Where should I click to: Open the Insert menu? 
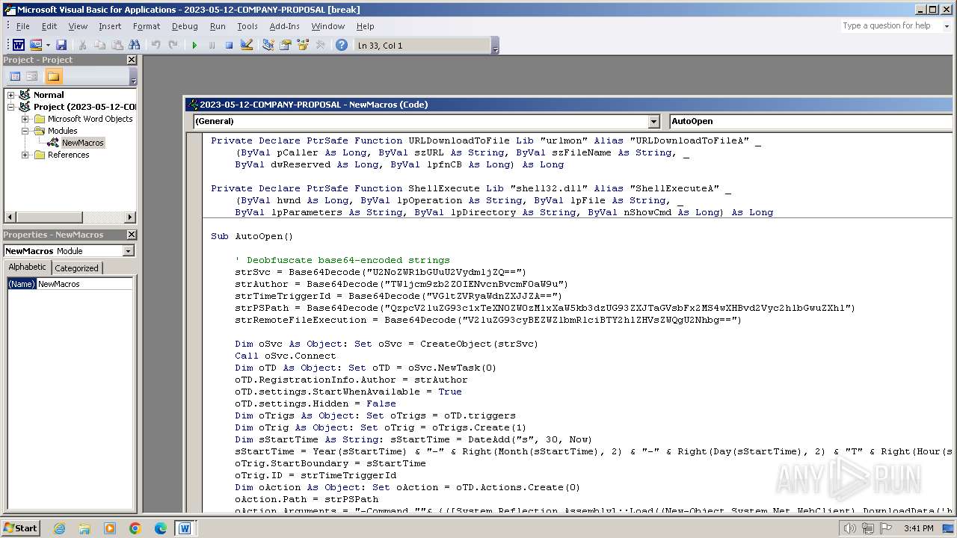[x=110, y=26]
